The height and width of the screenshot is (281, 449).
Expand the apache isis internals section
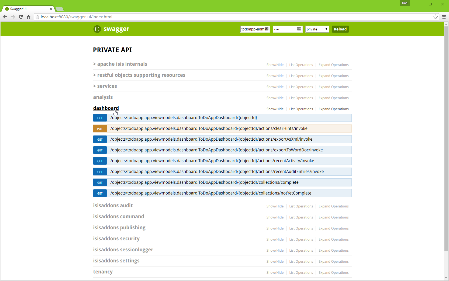pos(122,64)
